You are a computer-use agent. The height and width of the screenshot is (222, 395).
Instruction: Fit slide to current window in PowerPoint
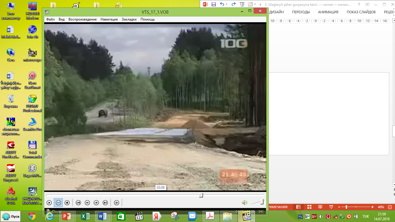pos(390,207)
